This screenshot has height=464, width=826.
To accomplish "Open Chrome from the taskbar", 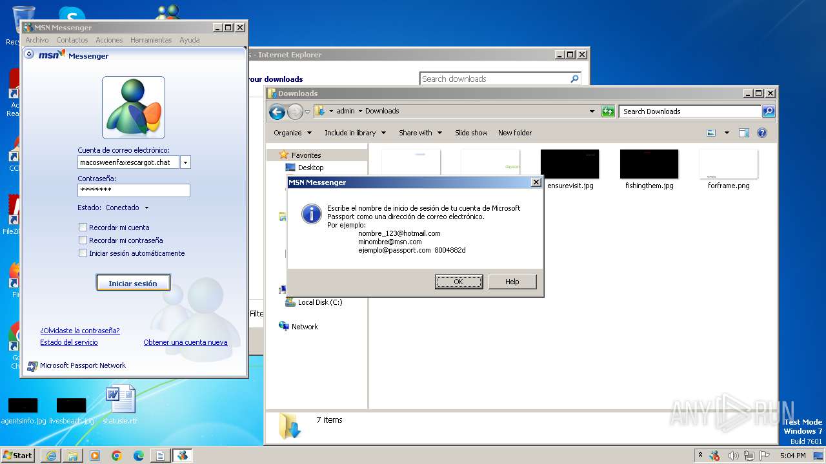I will point(117,456).
